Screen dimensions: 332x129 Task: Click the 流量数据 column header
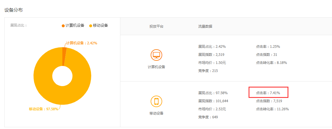(205, 26)
